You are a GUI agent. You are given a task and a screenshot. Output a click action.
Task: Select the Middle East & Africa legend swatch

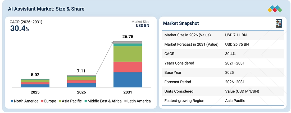85,101
